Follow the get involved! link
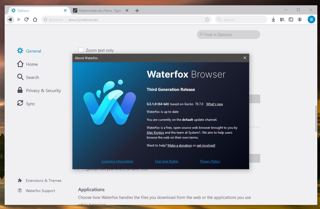The height and width of the screenshot is (209, 320). pyautogui.click(x=206, y=145)
